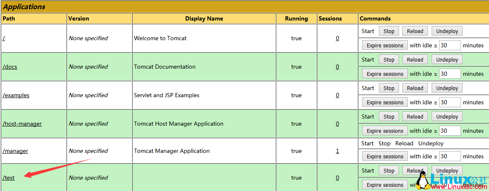Click the idle minutes field for /docs
The image size is (489, 191).
[450, 74]
